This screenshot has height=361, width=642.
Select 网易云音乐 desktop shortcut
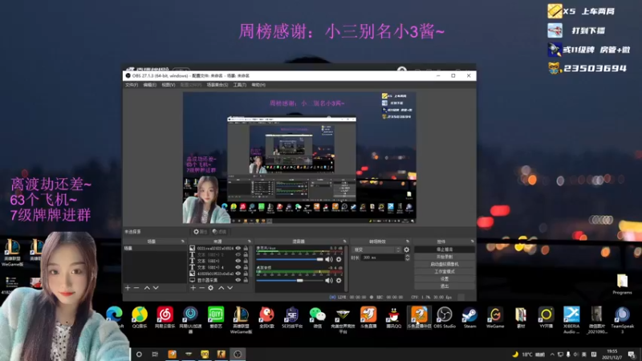[165, 318]
